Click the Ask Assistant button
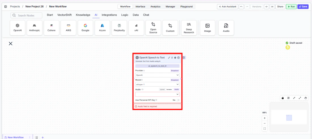Image resolution: width=312 pixels, height=139 pixels. pyautogui.click(x=227, y=7)
